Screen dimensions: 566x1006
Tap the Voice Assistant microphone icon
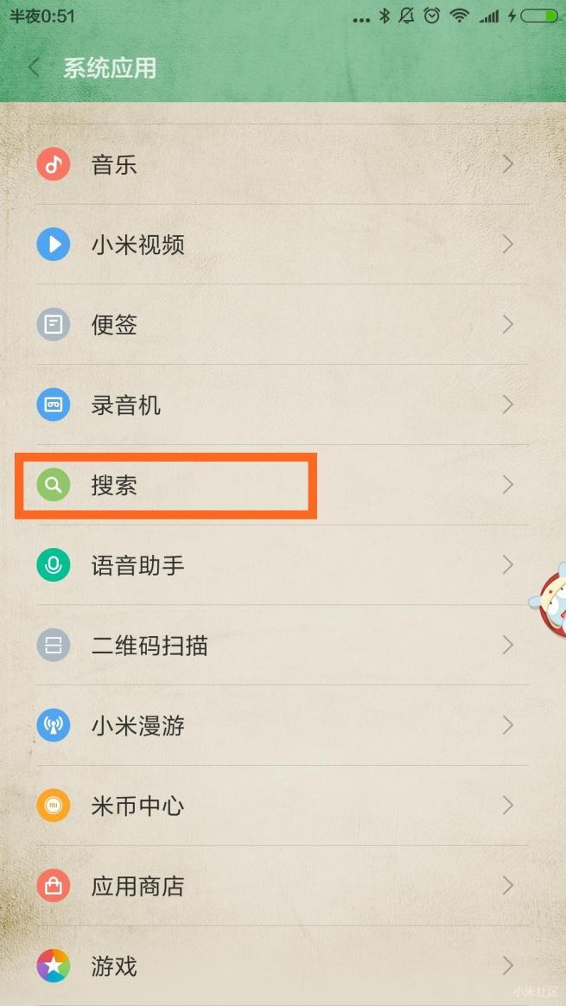(x=54, y=565)
